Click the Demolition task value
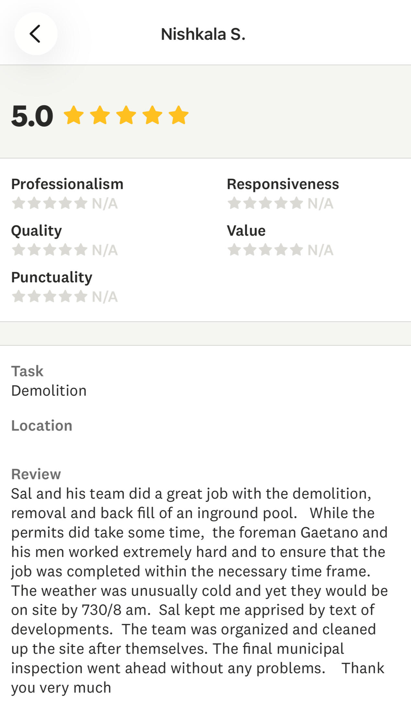 coord(49,391)
